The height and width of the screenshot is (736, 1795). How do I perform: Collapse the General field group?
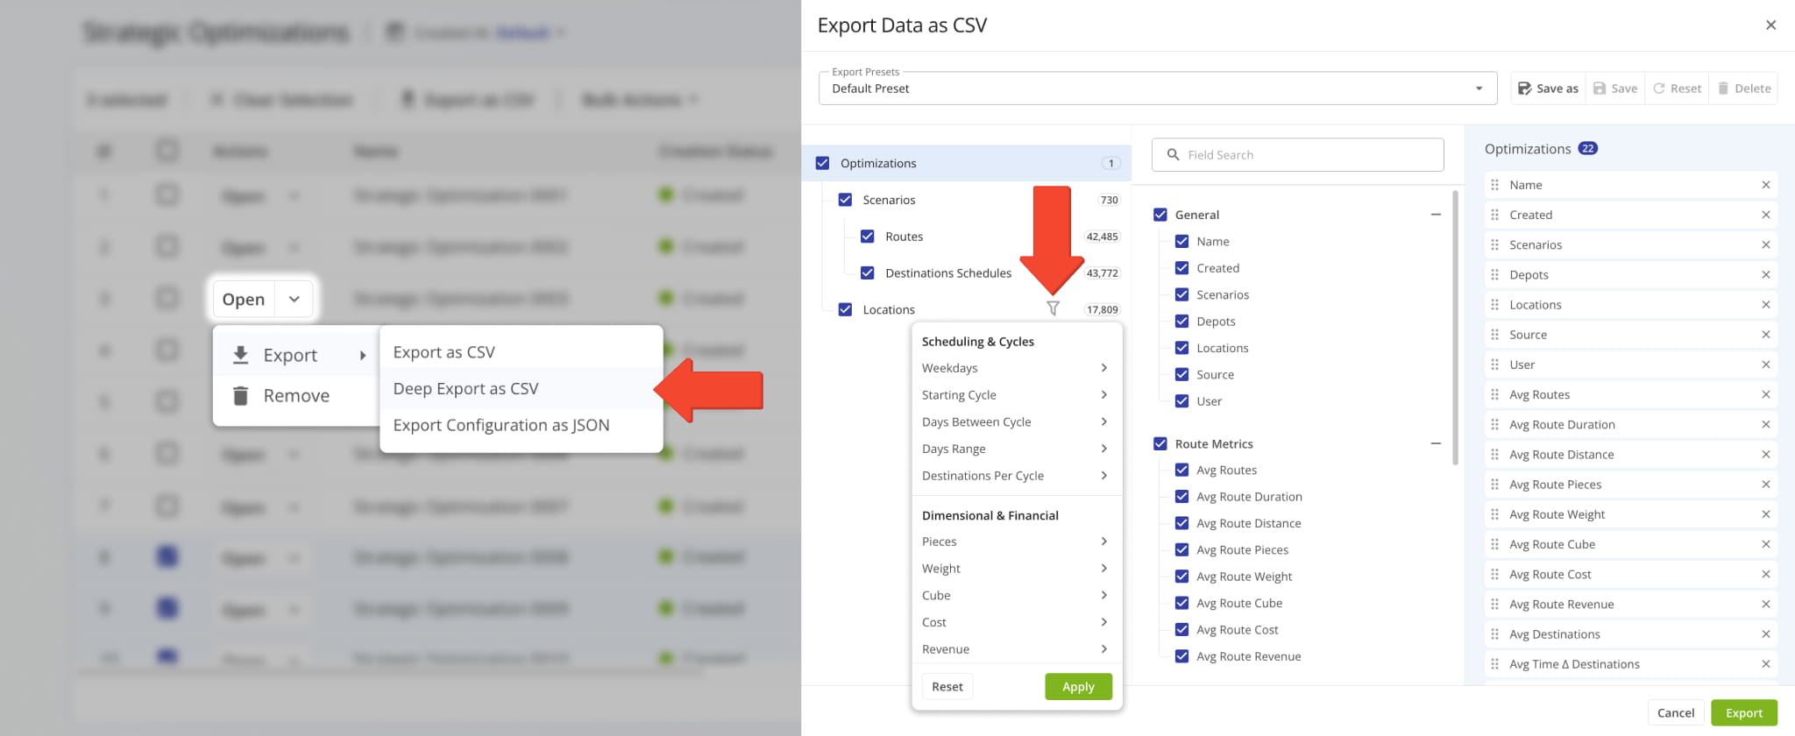tap(1435, 215)
